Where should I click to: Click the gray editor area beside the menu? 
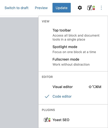point(19,72)
